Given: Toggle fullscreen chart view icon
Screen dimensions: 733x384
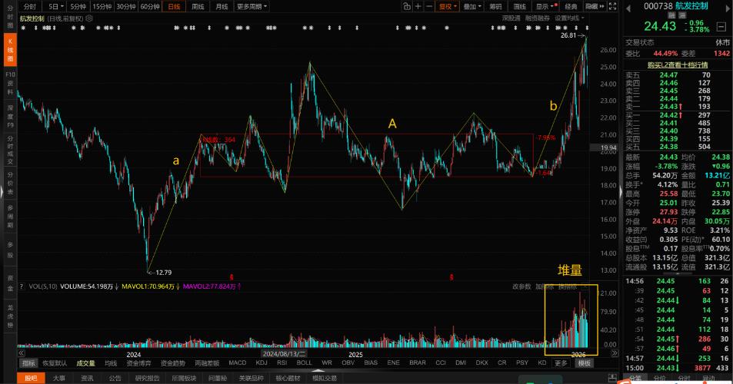Looking at the screenshot, I should pyautogui.click(x=613, y=6).
